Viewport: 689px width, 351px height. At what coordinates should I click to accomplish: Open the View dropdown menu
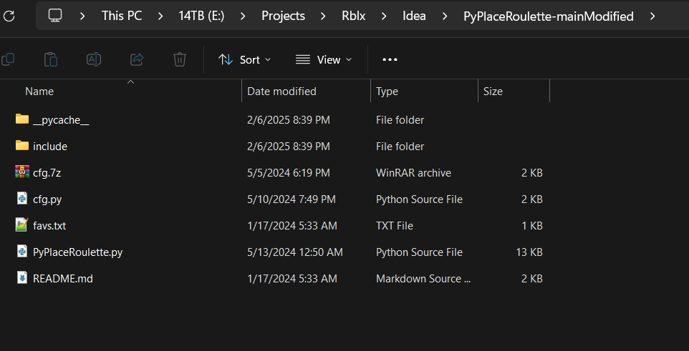pos(324,59)
